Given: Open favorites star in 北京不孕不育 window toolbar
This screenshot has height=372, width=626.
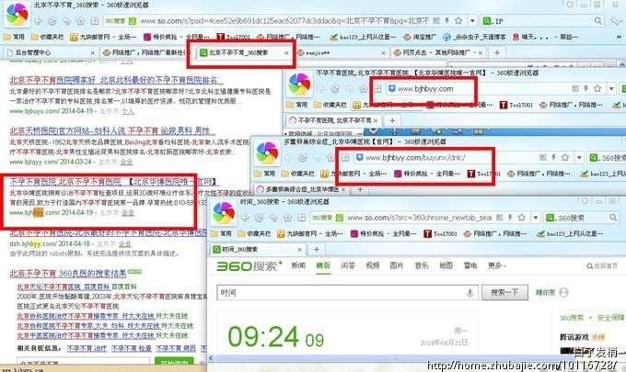Looking at the screenshot, I should pyautogui.click(x=80, y=21).
